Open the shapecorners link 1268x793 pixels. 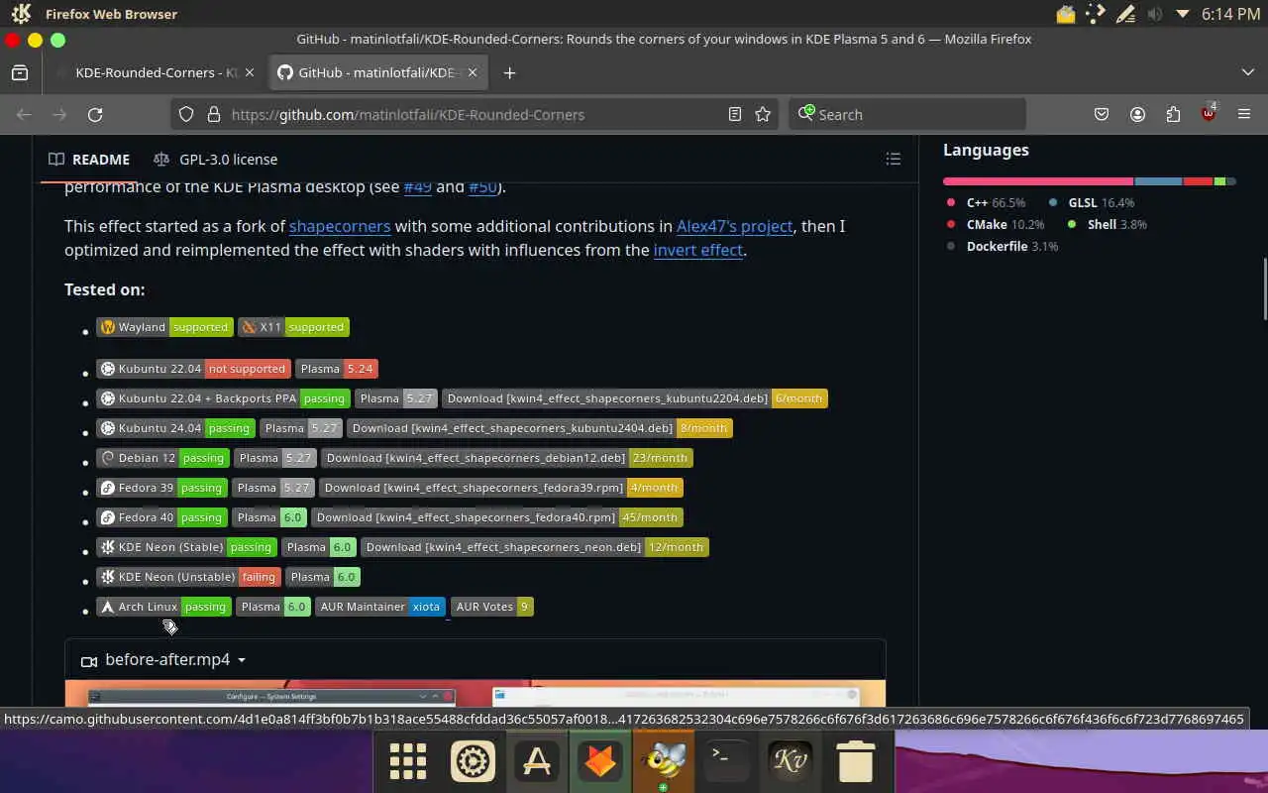click(340, 226)
